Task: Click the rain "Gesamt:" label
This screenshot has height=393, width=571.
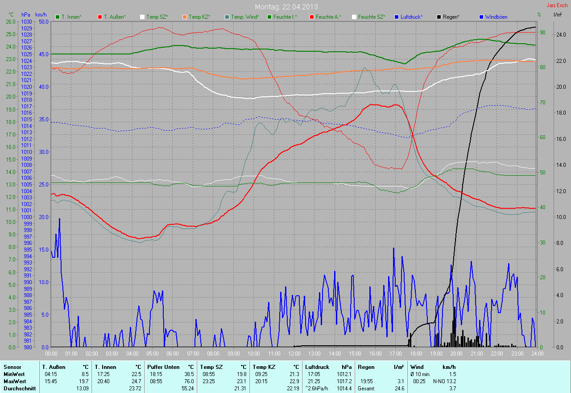Action: pyautogui.click(x=366, y=389)
